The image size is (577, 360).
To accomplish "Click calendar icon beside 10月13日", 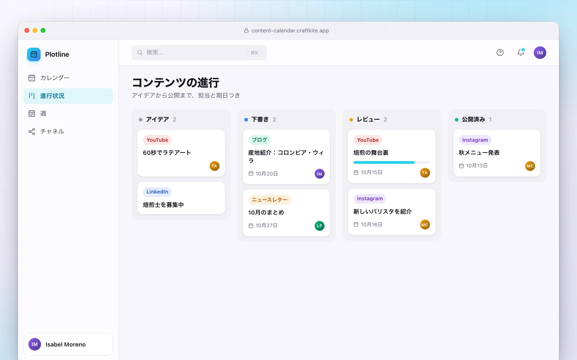I will pos(462,166).
